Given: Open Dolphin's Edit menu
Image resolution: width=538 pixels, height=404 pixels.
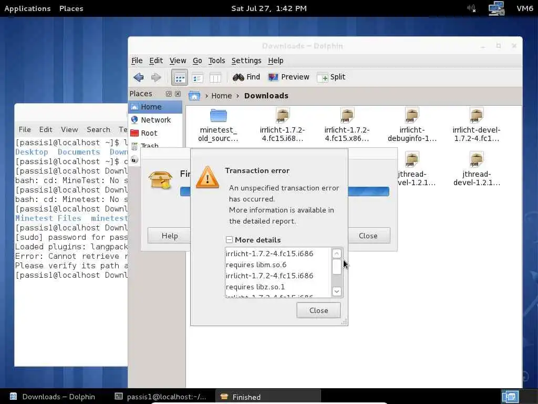Looking at the screenshot, I should (156, 61).
